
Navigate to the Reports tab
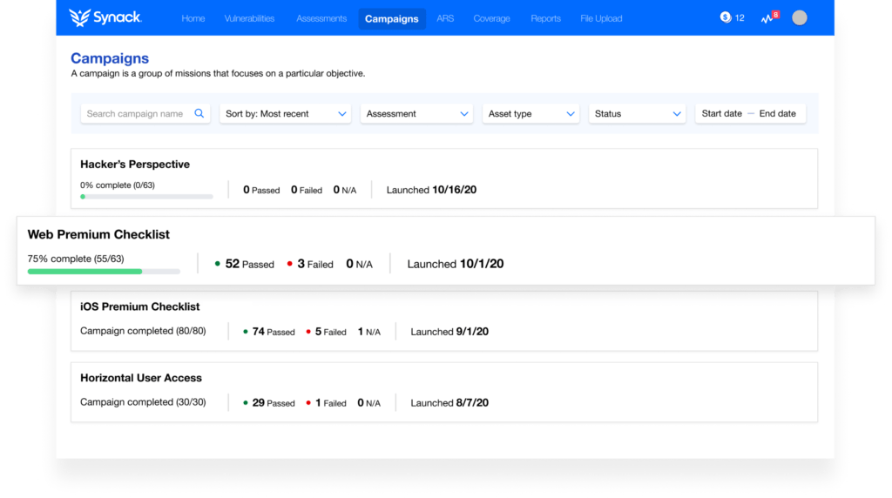(546, 18)
